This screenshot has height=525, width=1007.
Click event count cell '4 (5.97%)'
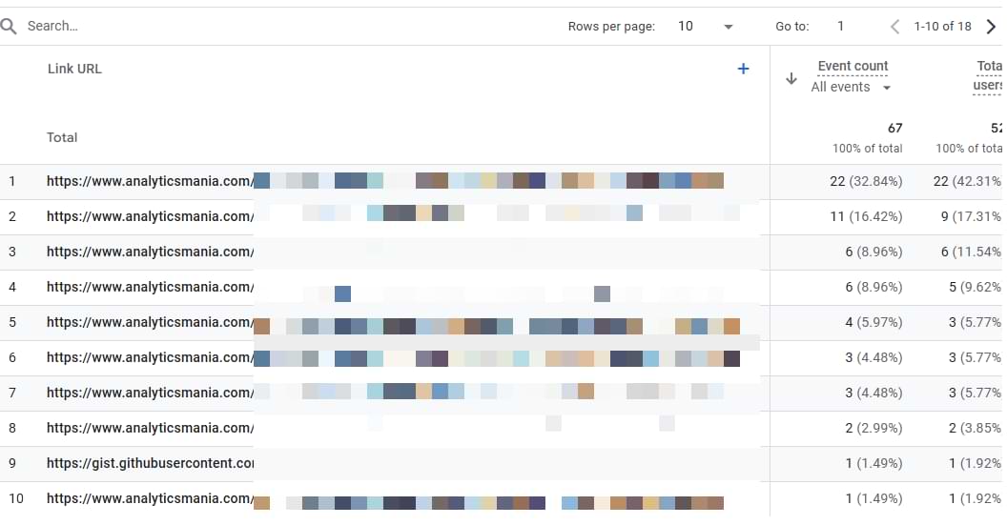(873, 322)
